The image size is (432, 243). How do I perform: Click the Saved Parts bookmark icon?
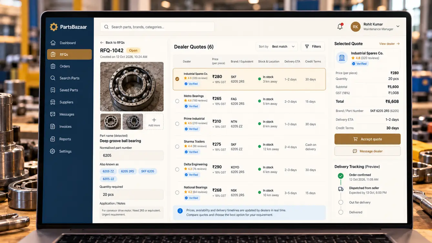[53, 90]
